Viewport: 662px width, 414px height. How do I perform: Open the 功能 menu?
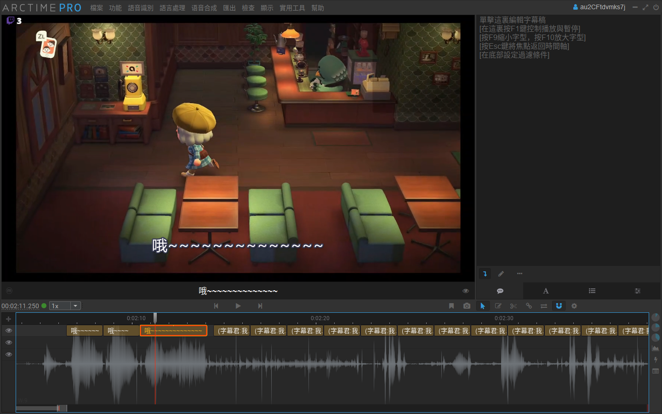click(x=115, y=8)
